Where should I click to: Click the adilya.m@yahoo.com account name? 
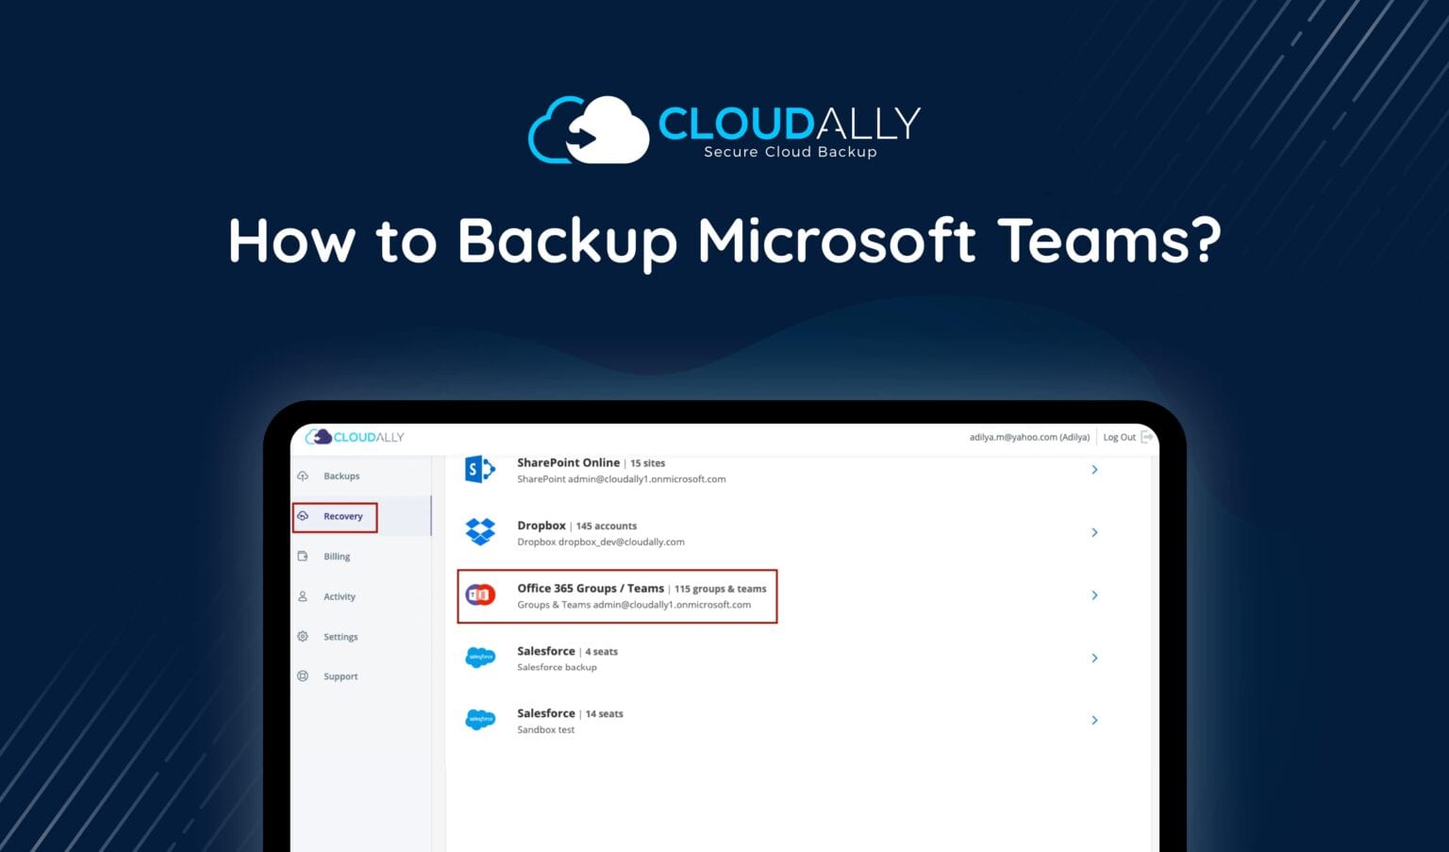[1031, 437]
